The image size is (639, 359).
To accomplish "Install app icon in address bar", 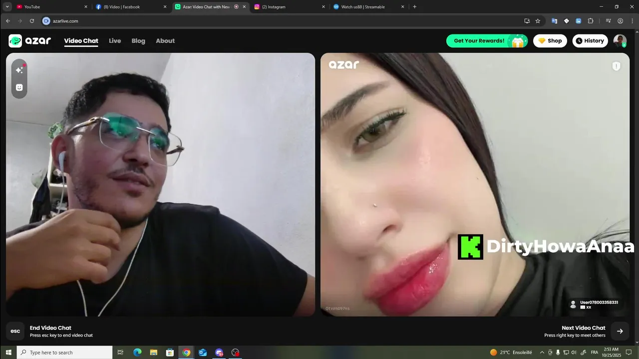I will click(527, 21).
